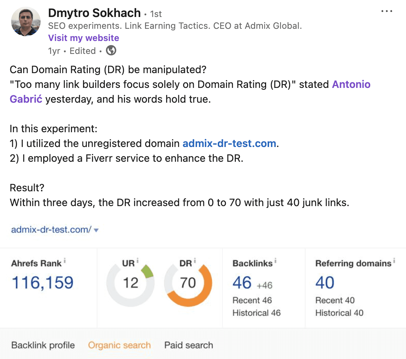The width and height of the screenshot is (406, 359).
Task: Follow the Visit my website link
Action: (83, 38)
